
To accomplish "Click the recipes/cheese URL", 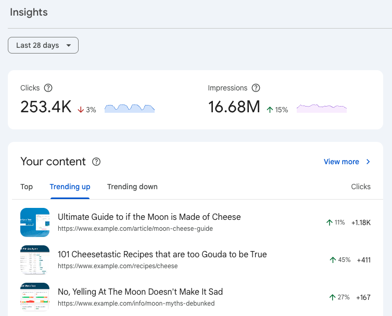I will tap(118, 266).
